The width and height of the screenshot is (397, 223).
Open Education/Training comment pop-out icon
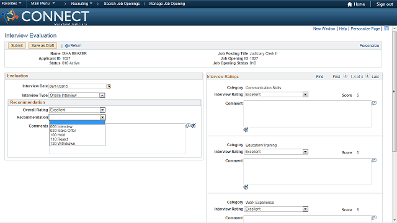tap(374, 160)
